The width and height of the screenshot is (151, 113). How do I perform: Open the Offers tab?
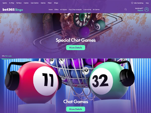coord(56,10)
